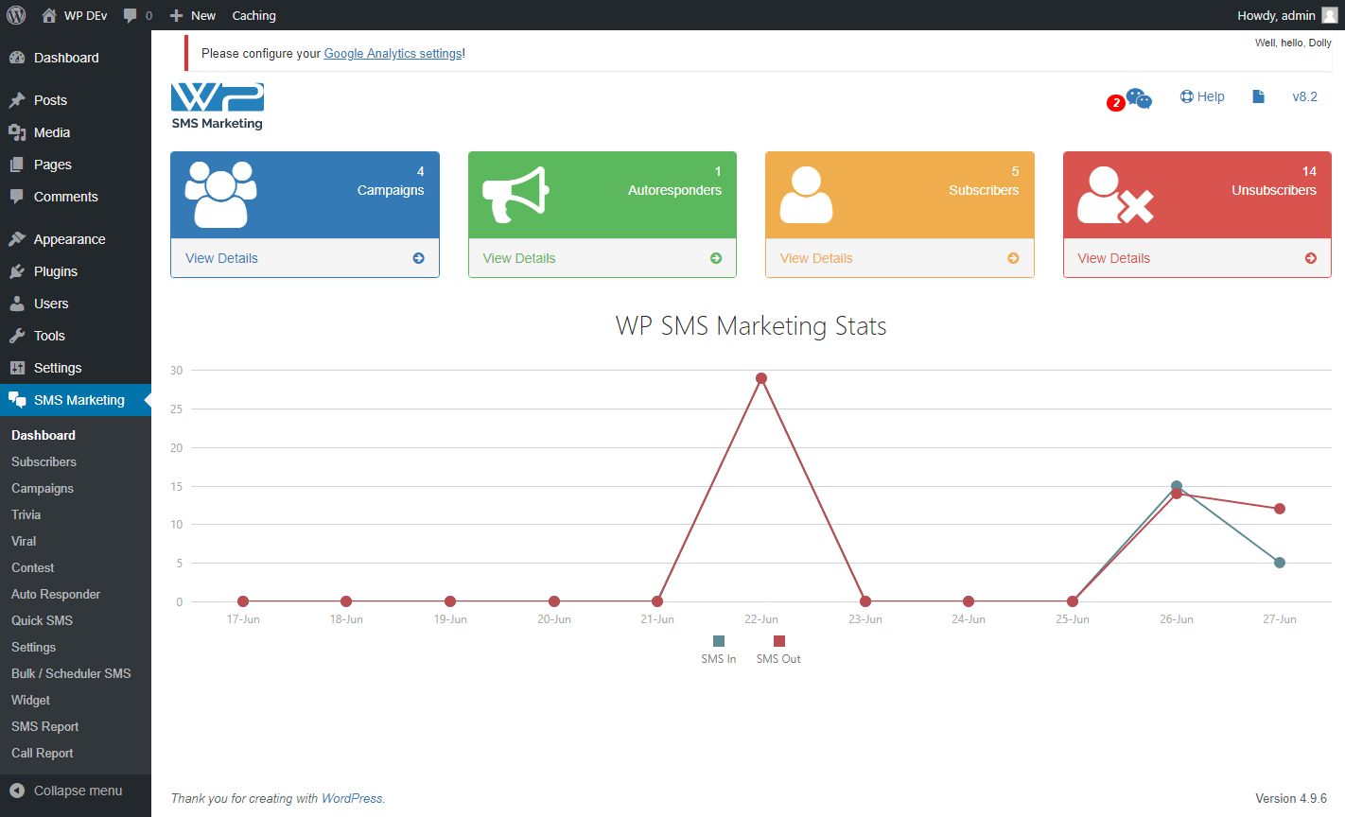The width and height of the screenshot is (1345, 817).
Task: Open the Comments sidebar menu item
Action: point(76,197)
